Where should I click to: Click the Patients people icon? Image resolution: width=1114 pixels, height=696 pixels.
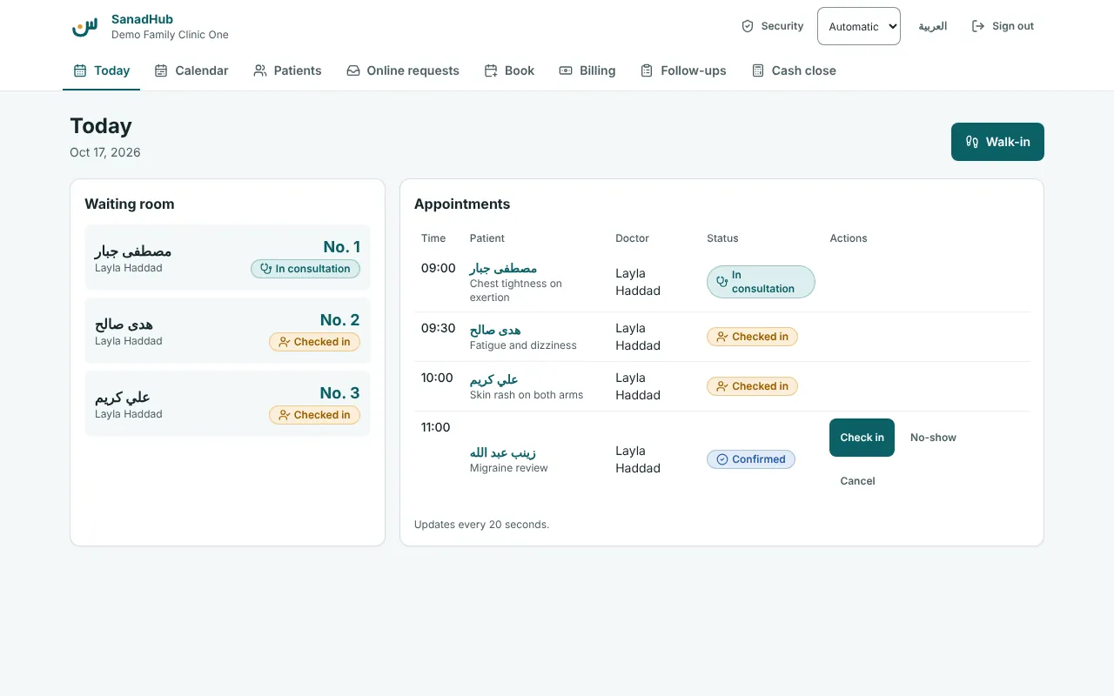[x=260, y=70]
